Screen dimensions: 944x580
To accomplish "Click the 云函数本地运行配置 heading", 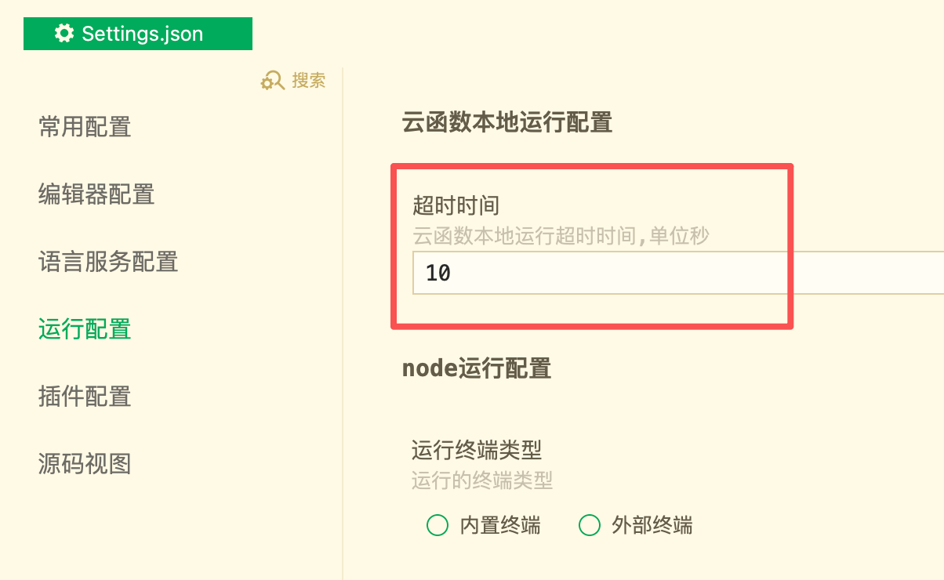I will (x=506, y=123).
